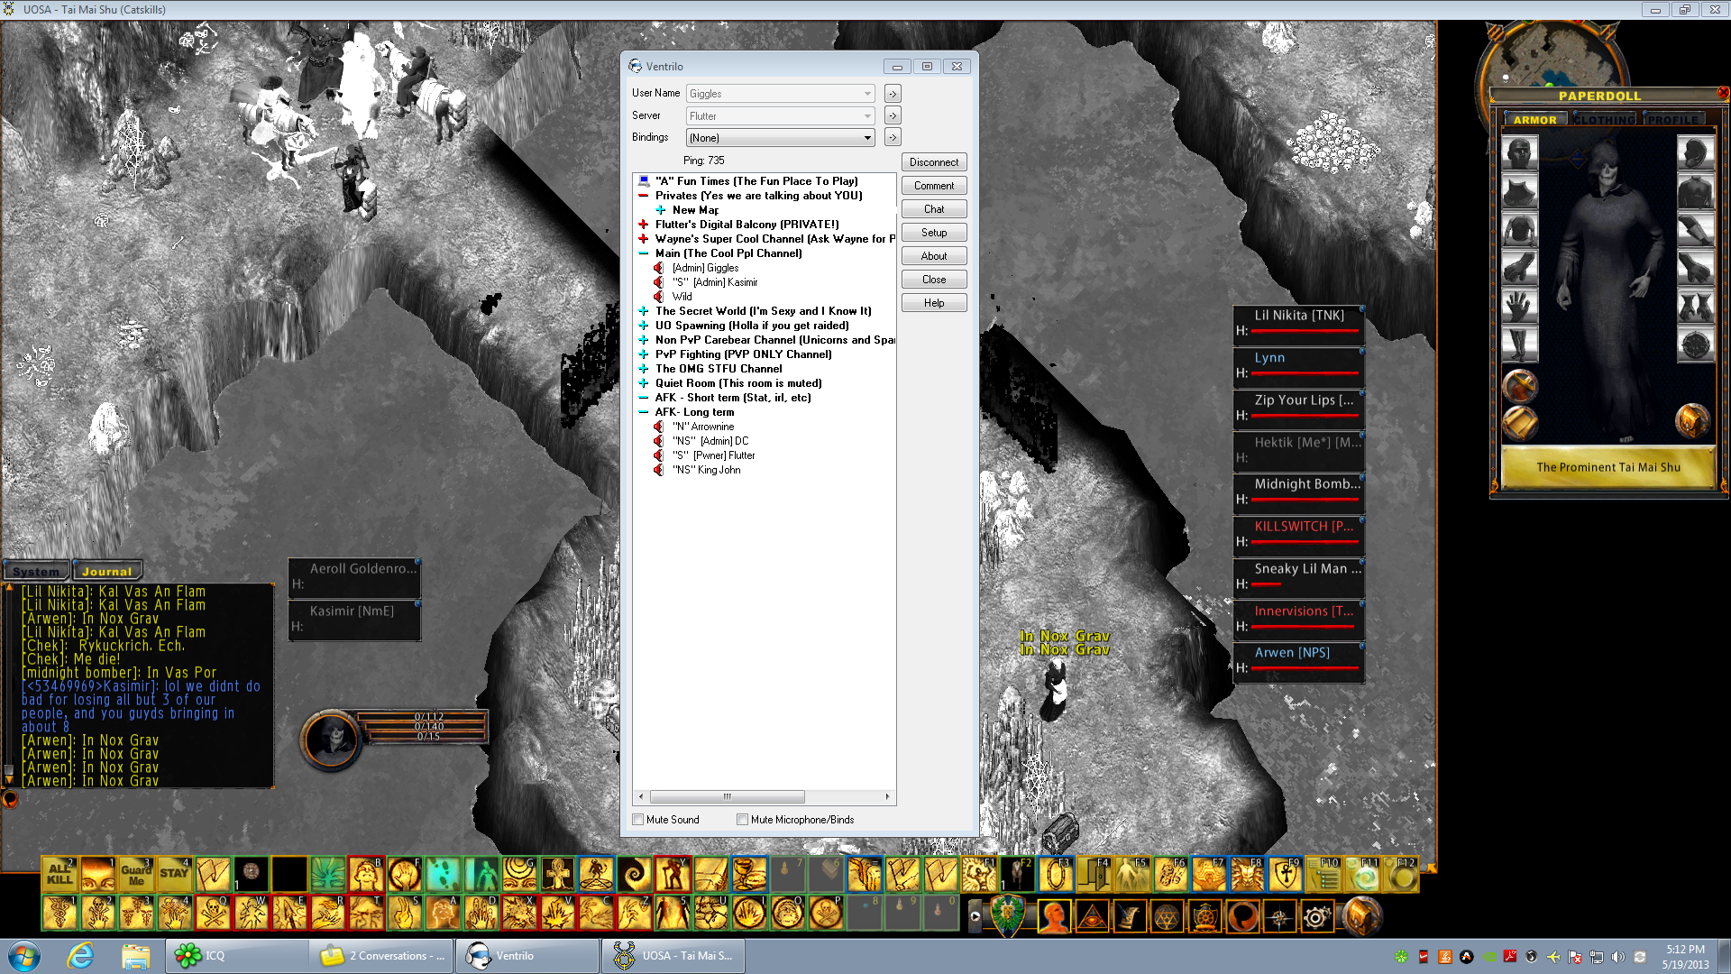1731x974 pixels.
Task: Collapse the AFK- Long term channel
Action: click(644, 412)
